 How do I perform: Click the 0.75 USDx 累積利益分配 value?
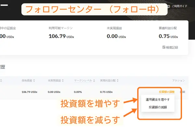pyautogui.click(x=169, y=36)
